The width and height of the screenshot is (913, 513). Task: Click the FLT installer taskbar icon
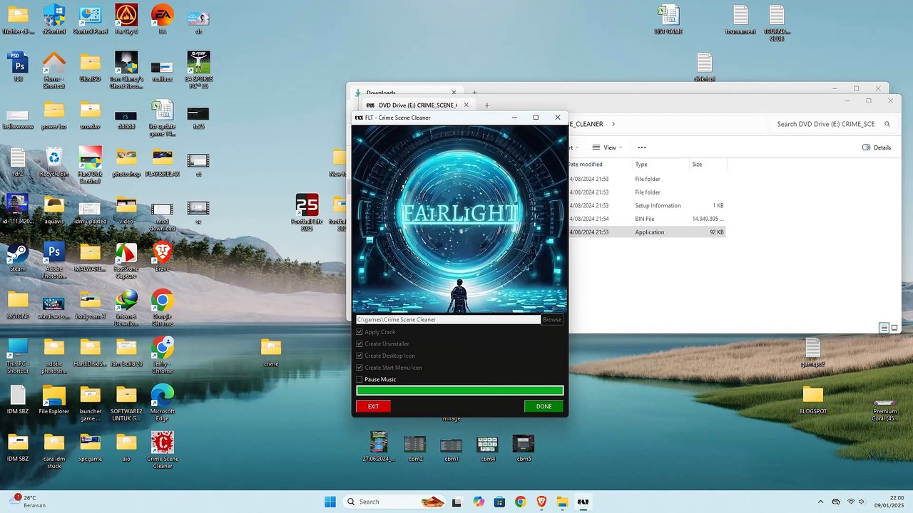tap(583, 502)
